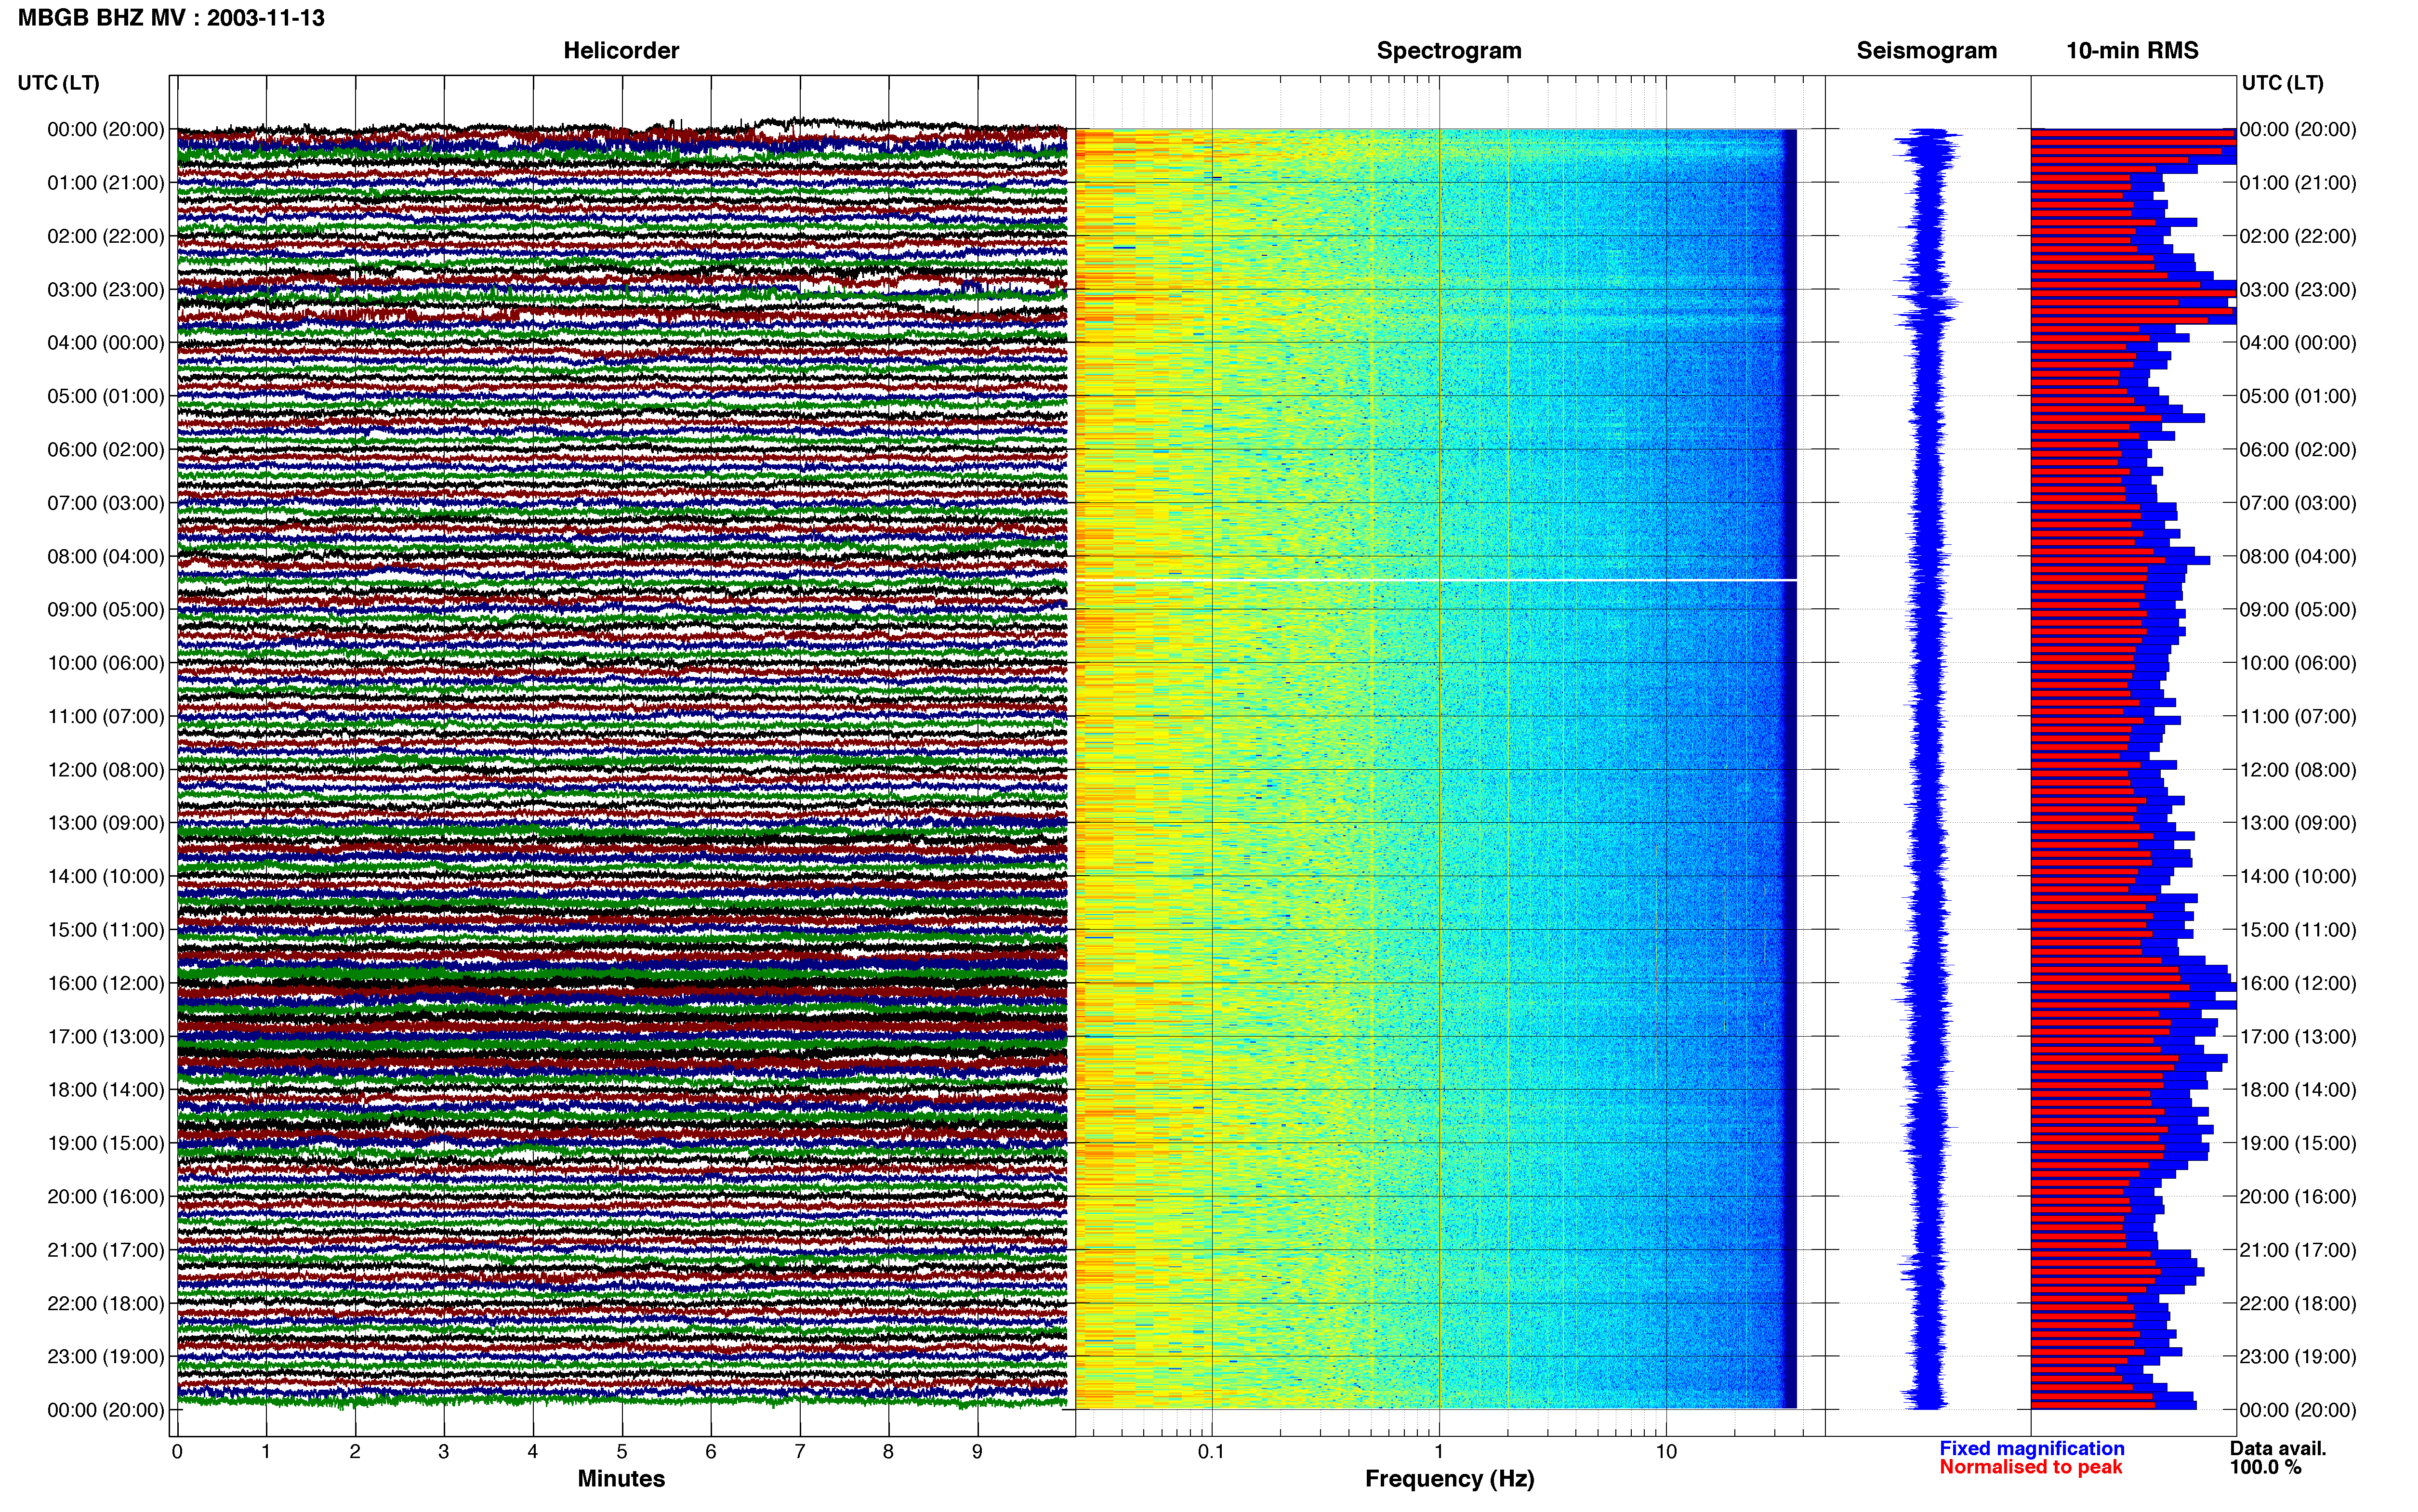The height and width of the screenshot is (1512, 2418).
Task: Click the '5' tick on Minutes axis
Action: (622, 1452)
